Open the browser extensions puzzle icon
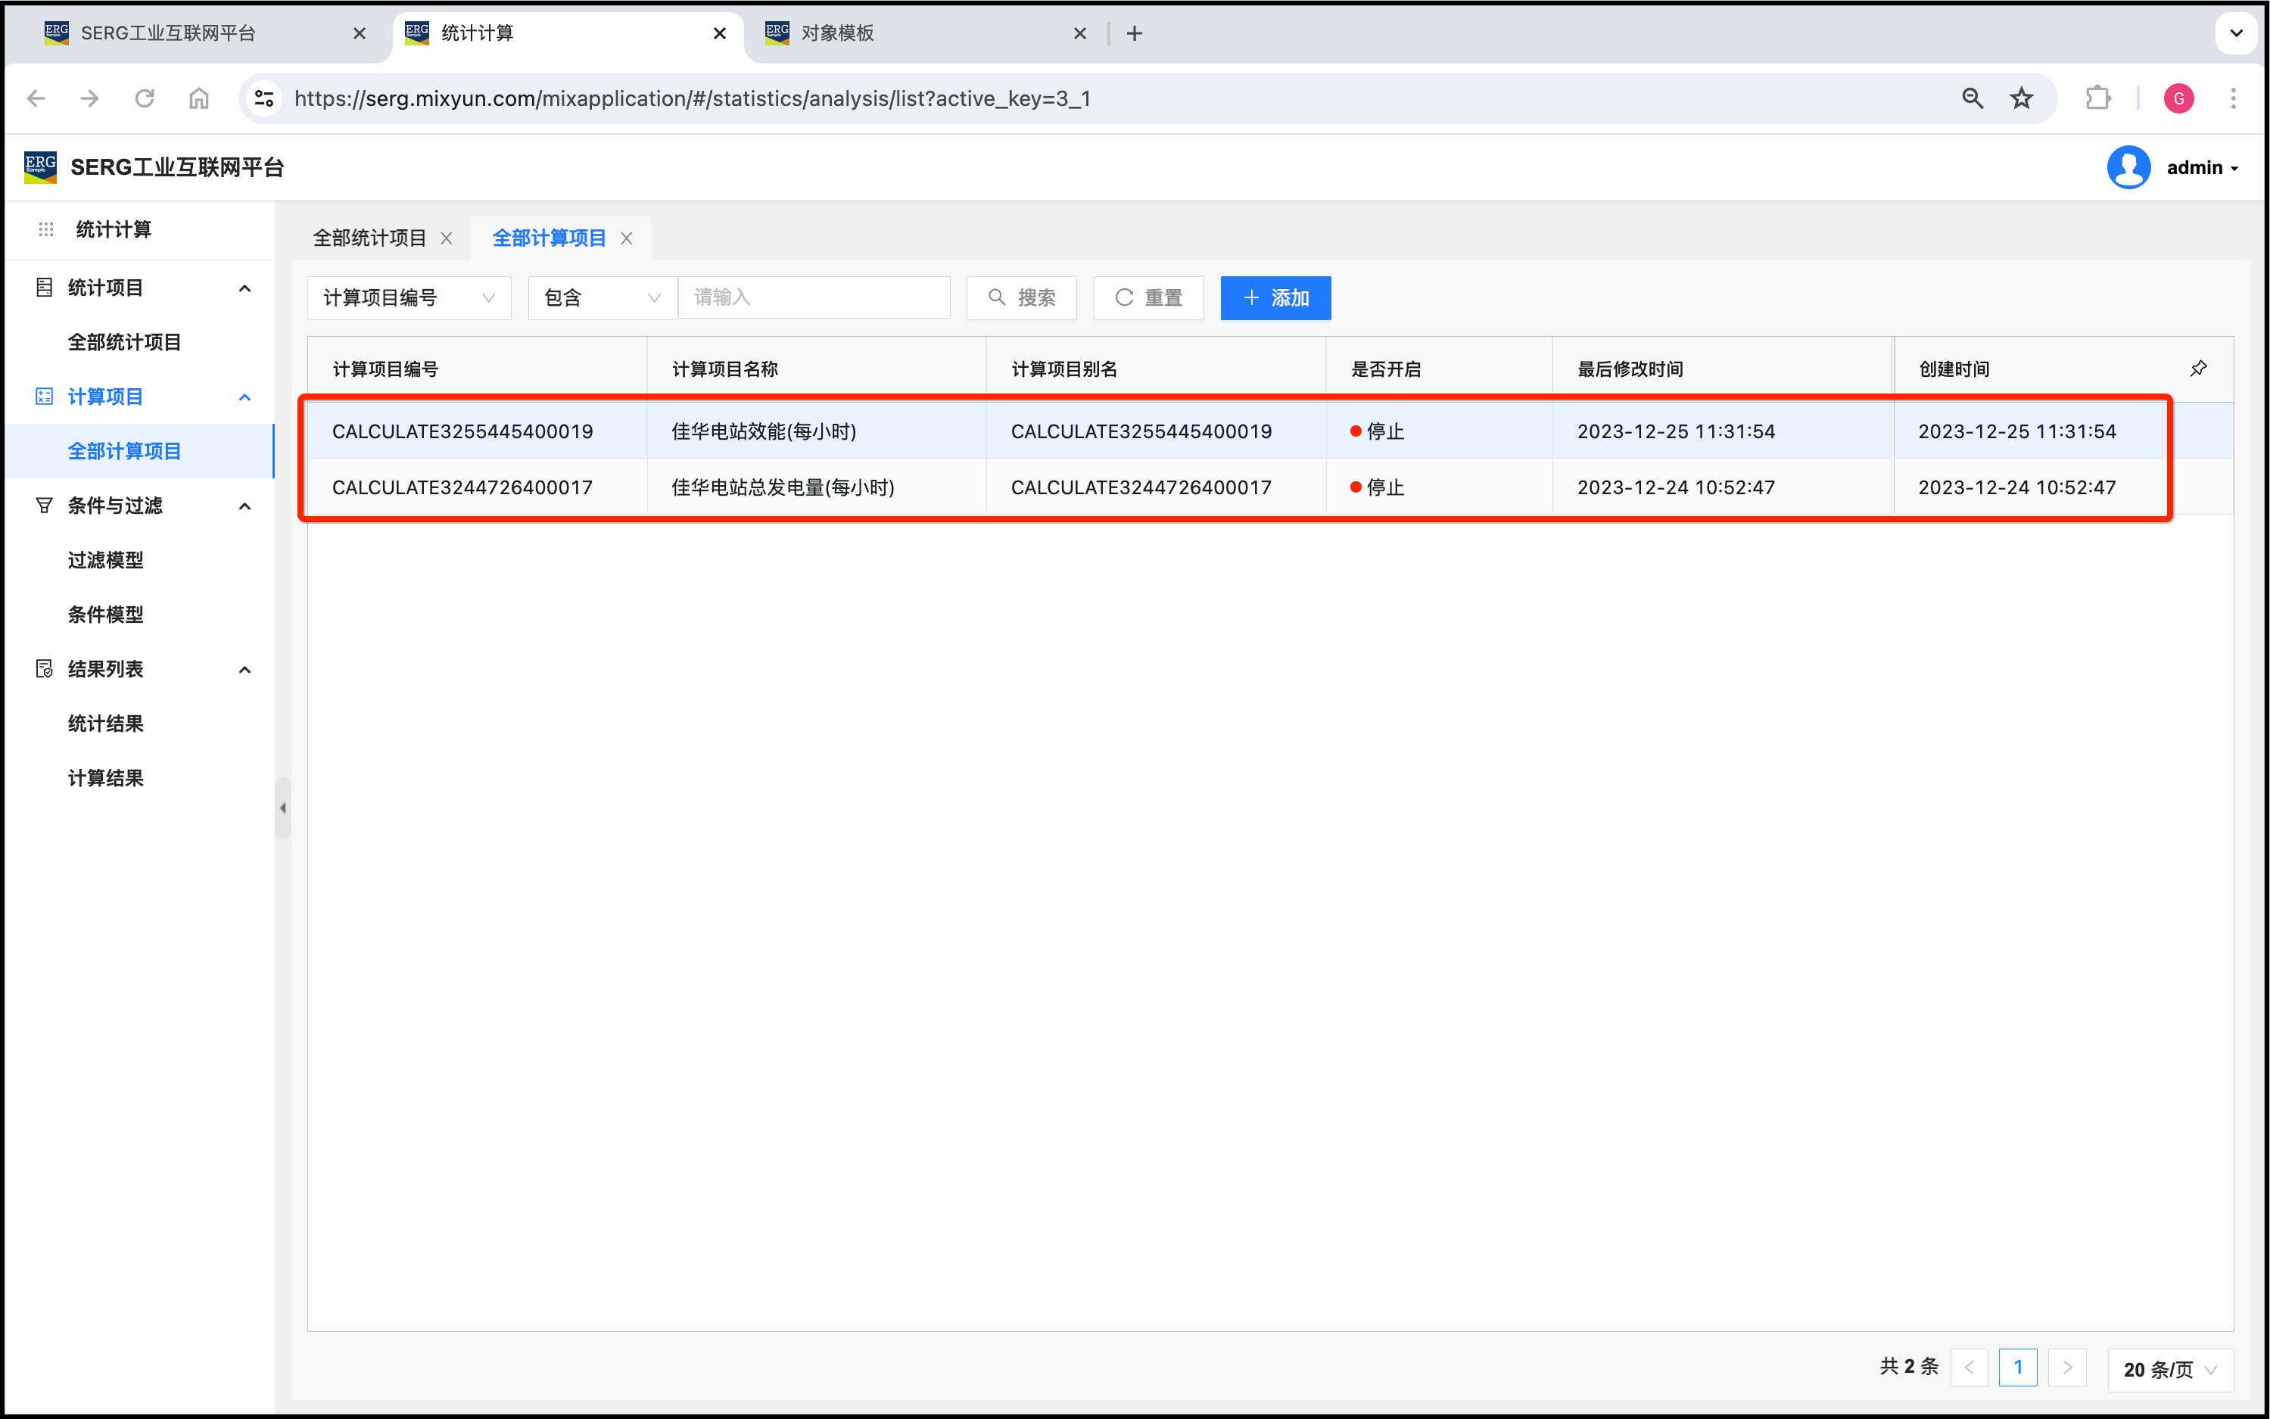The height and width of the screenshot is (1419, 2270). tap(2097, 98)
